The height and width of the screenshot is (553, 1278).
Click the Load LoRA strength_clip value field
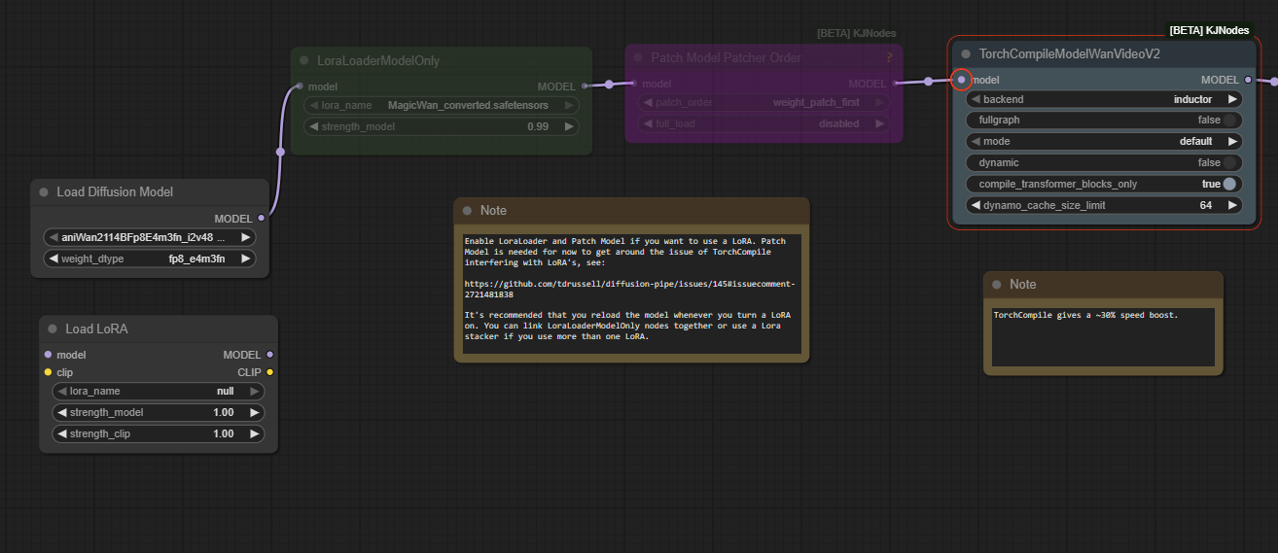[x=159, y=433]
